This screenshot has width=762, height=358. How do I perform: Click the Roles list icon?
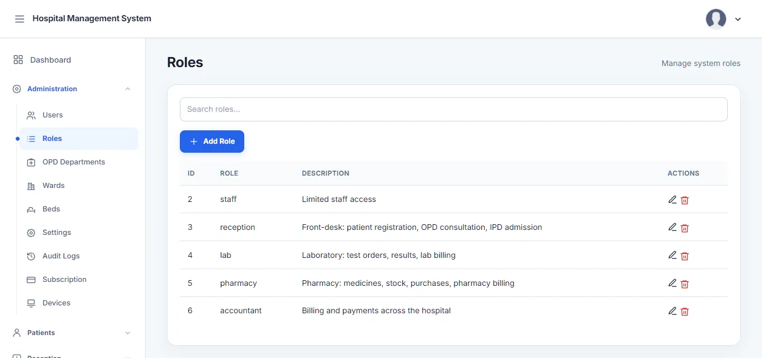31,139
